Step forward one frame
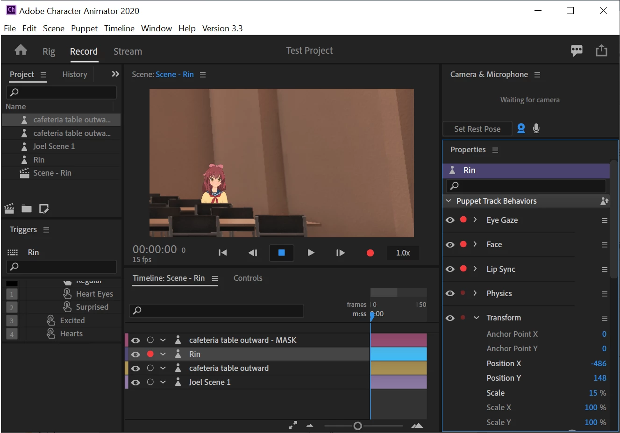This screenshot has width=620, height=433. coord(341,253)
